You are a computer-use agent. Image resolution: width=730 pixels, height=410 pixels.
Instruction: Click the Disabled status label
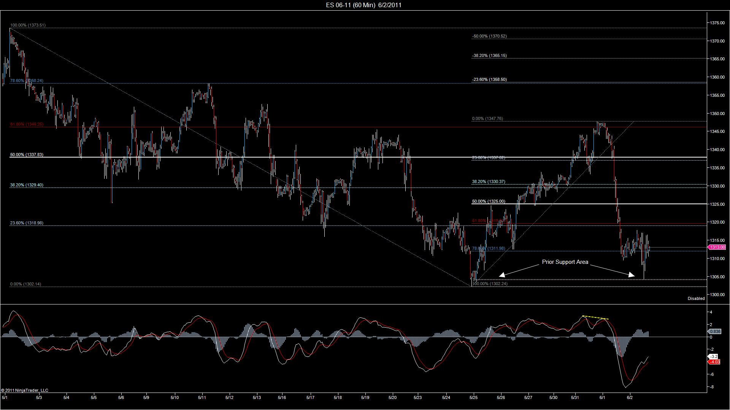click(x=696, y=298)
